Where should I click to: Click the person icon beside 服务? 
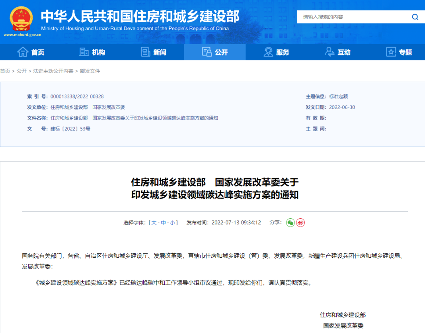(268, 52)
